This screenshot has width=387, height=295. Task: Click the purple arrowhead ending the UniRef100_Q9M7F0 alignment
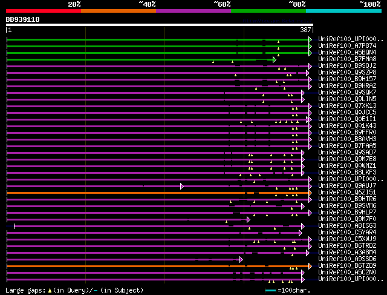249,219
